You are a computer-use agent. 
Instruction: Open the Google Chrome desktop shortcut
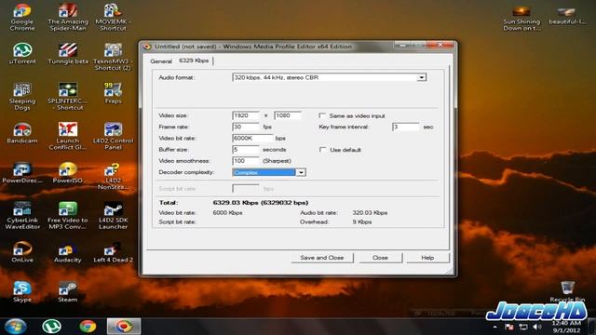(x=22, y=17)
